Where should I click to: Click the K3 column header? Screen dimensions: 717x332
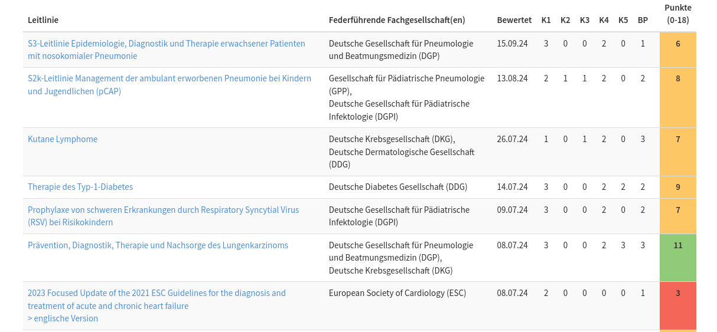pyautogui.click(x=584, y=20)
